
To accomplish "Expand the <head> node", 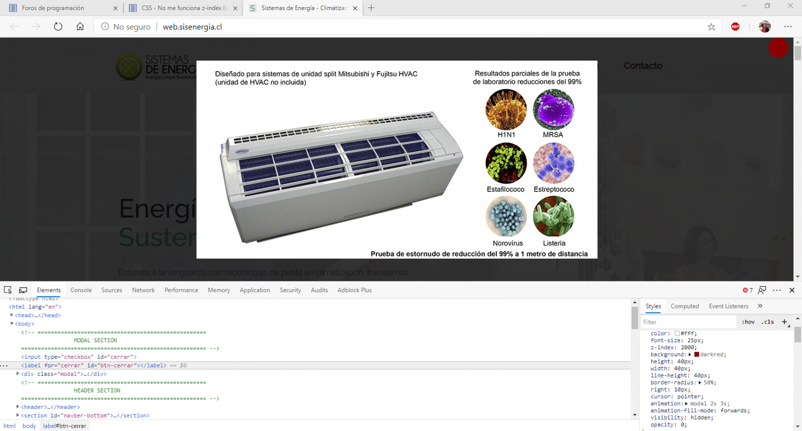I will coord(12,315).
